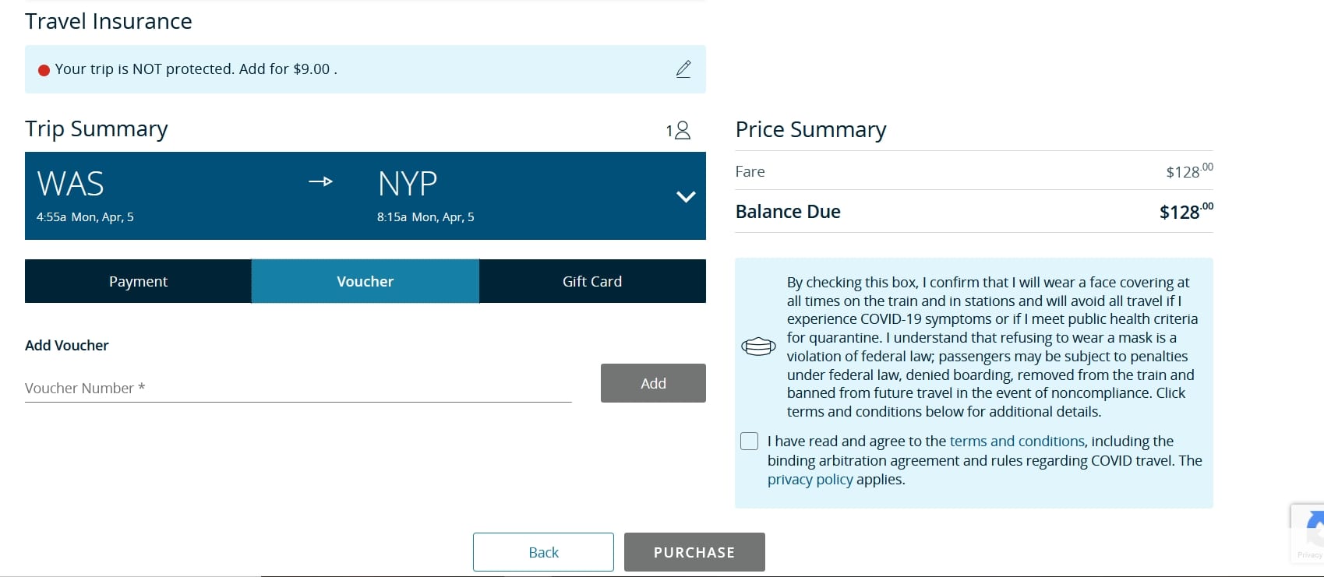Open the terms and conditions link
This screenshot has width=1324, height=577.
coord(1016,441)
